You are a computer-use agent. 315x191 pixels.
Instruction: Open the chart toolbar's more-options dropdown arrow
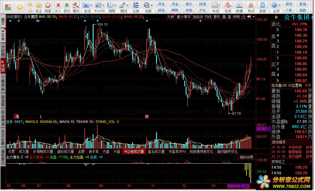coord(254,17)
